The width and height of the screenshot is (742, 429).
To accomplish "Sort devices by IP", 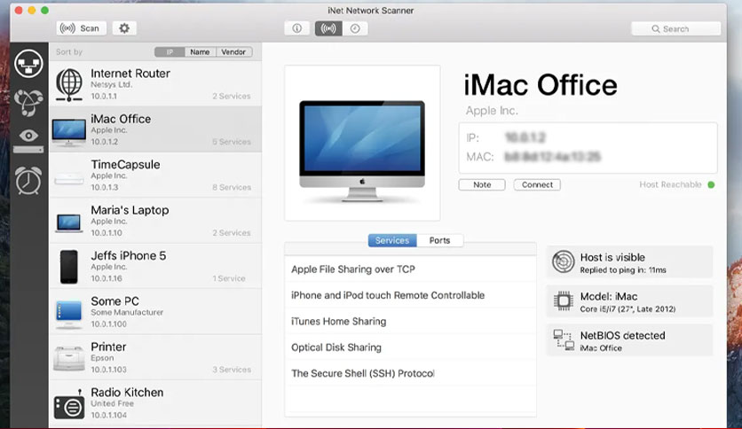I will coord(170,52).
